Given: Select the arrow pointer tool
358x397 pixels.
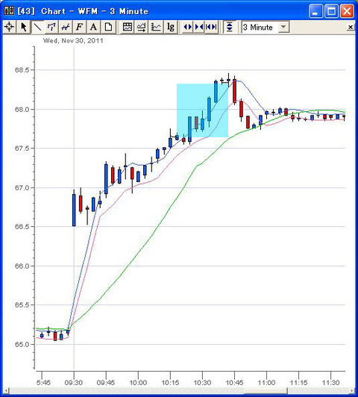Looking at the screenshot, I should (x=24, y=27).
